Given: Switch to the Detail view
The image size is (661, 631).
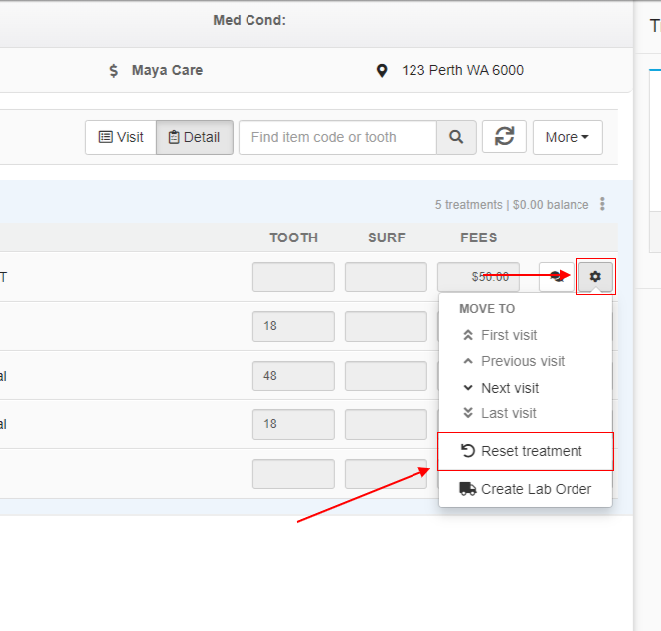Looking at the screenshot, I should pos(195,137).
